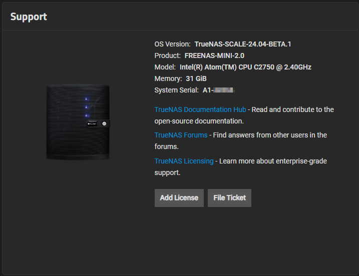The width and height of the screenshot is (359, 276).
Task: Click the blue LED lights on the server image
Action: tap(86, 107)
